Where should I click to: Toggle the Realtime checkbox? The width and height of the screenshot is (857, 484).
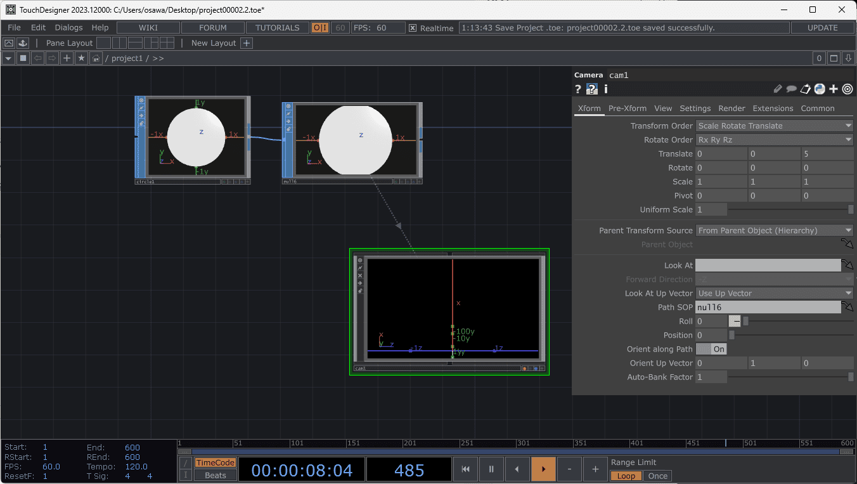413,28
